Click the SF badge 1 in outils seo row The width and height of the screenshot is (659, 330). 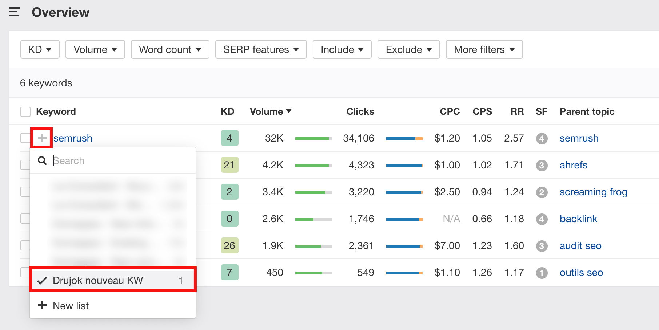(542, 273)
